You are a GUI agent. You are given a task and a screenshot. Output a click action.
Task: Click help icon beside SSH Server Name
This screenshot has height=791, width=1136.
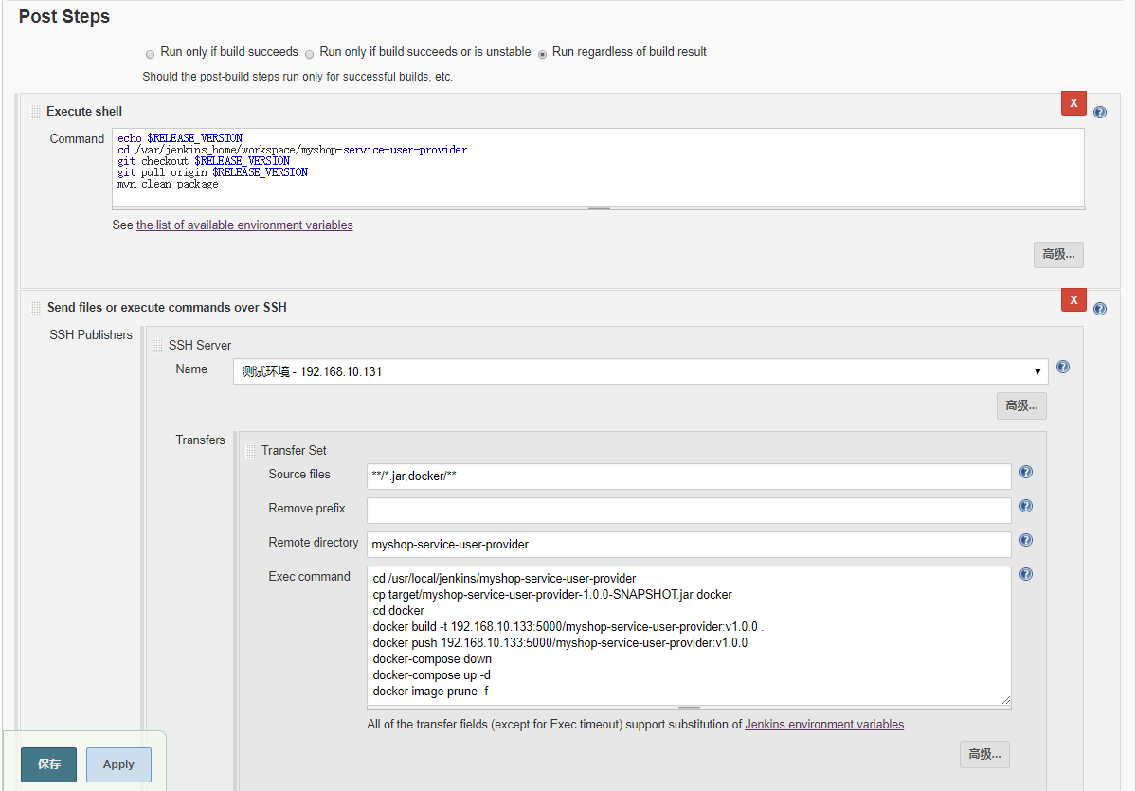point(1063,368)
